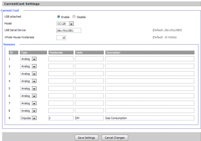Click the "USB attached" label

pyautogui.click(x=13, y=17)
